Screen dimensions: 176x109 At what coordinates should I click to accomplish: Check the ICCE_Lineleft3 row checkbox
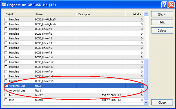point(6,38)
